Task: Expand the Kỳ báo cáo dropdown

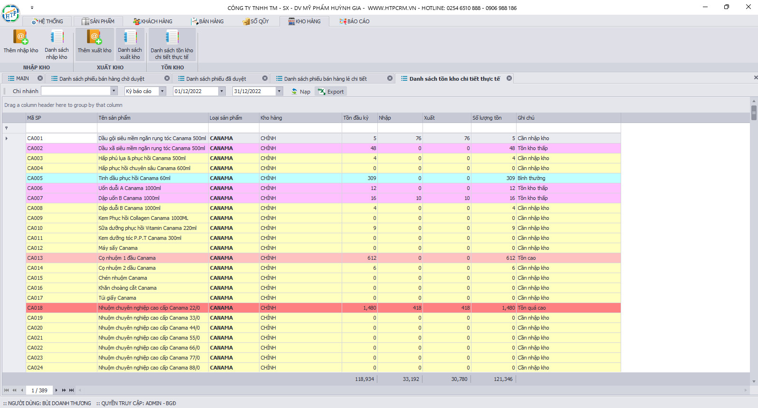Action: coord(163,91)
